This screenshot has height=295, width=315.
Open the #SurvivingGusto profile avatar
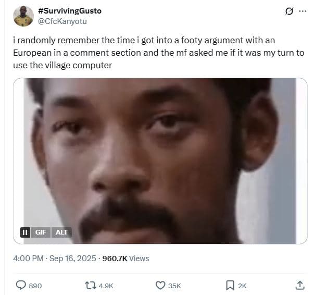pos(23,16)
